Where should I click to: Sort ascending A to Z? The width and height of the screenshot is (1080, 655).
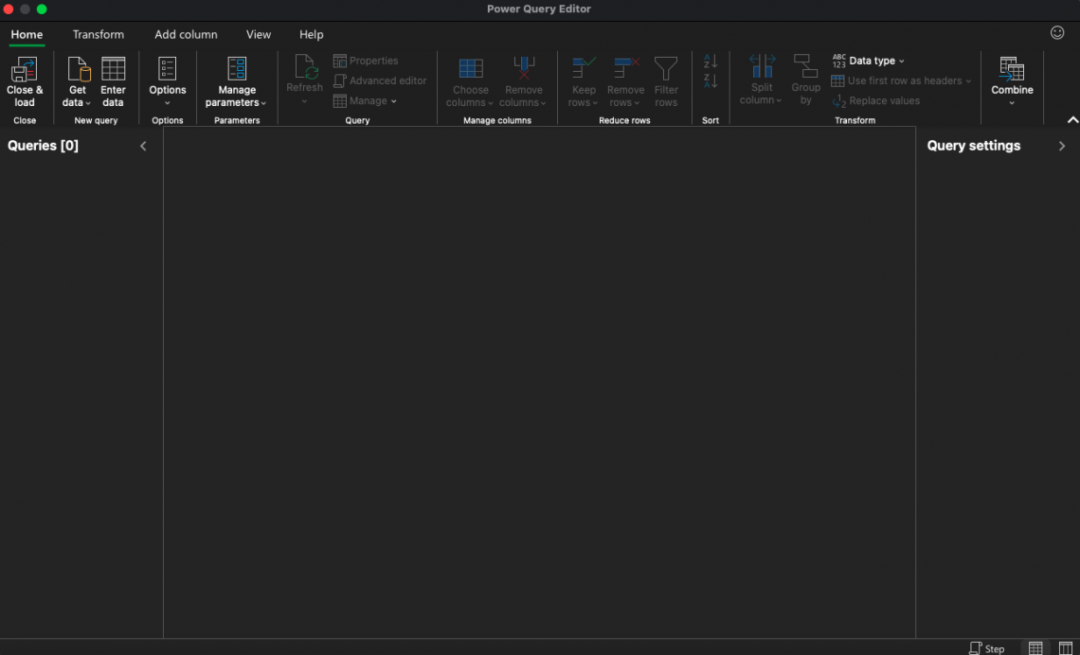(x=711, y=62)
